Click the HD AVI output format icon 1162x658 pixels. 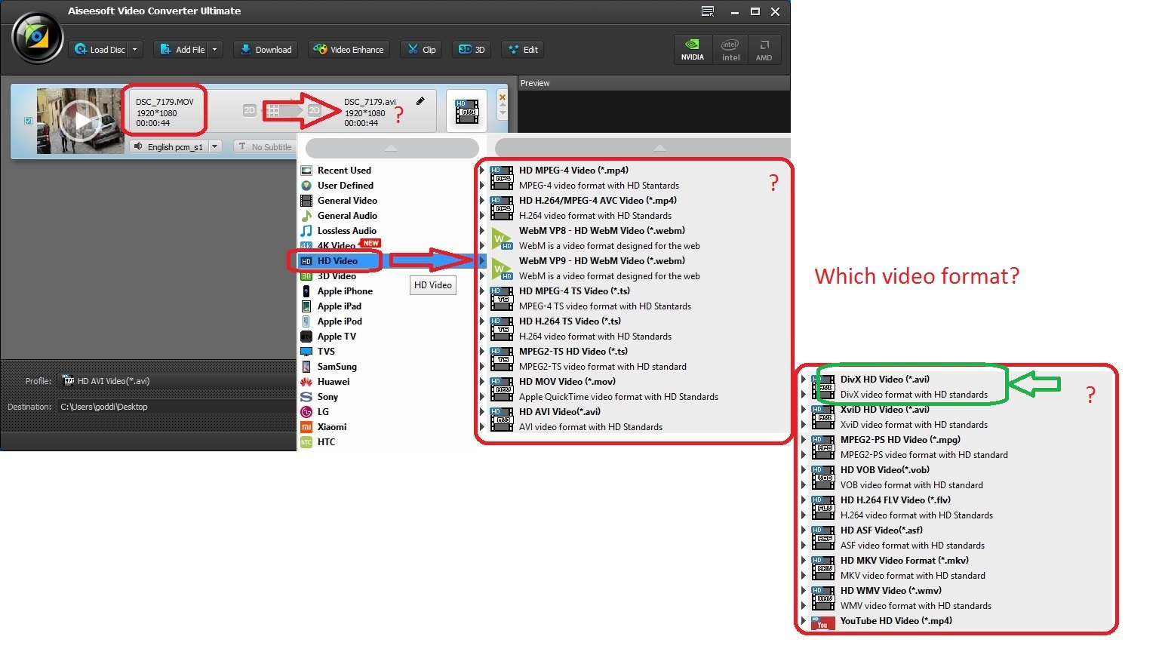467,112
